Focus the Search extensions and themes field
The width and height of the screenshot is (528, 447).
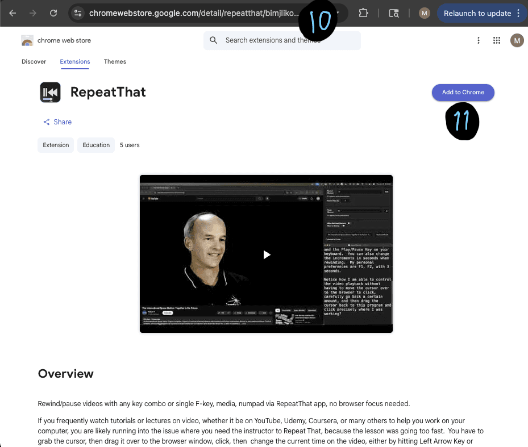282,40
